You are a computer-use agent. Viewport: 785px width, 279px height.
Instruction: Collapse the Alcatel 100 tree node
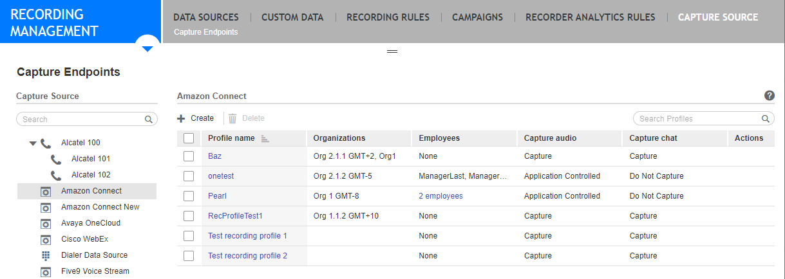(x=33, y=143)
